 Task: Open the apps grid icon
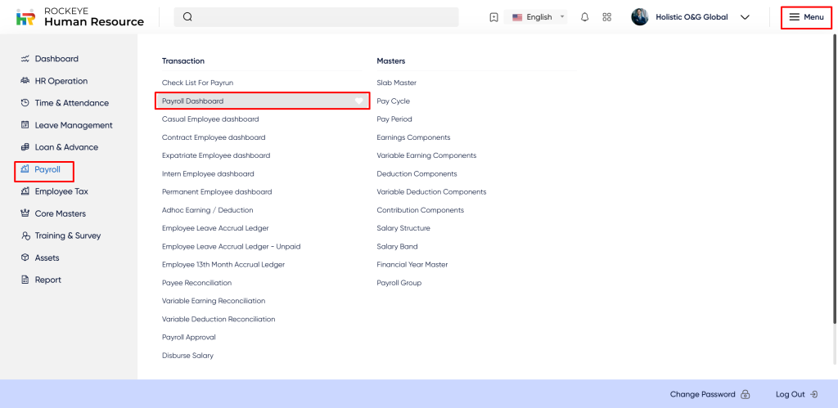(606, 17)
